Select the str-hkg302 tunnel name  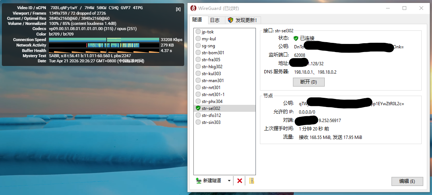(212, 66)
